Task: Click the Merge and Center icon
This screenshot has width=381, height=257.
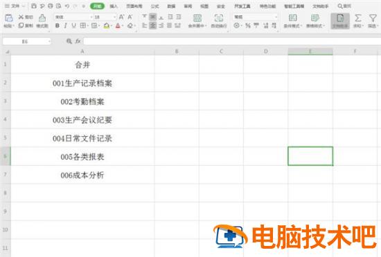Action: (197, 18)
